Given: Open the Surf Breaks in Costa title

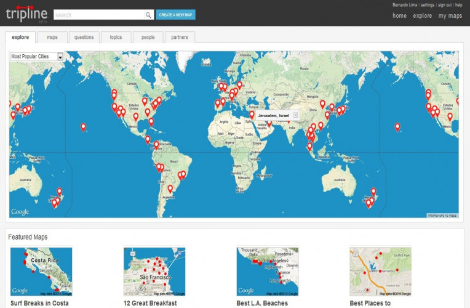Looking at the screenshot, I should point(39,303).
